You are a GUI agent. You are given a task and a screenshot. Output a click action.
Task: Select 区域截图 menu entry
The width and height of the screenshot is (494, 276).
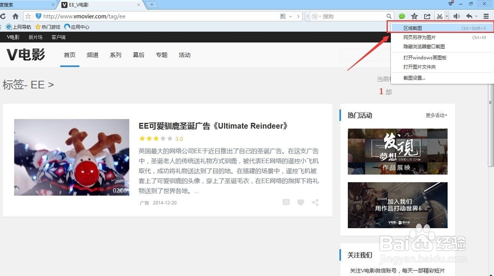pyautogui.click(x=442, y=28)
